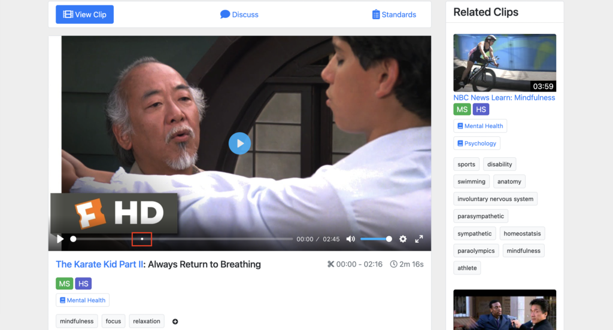Open the Psychology subject link

point(477,143)
